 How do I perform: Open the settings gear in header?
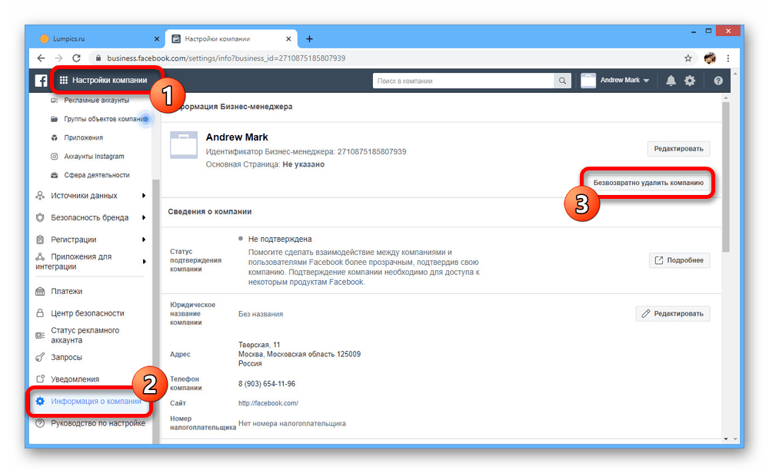[x=690, y=81]
